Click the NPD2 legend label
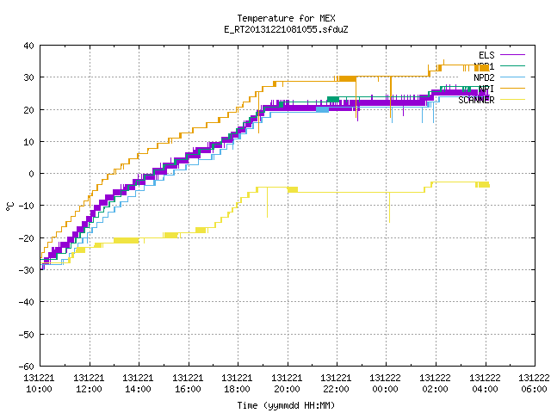The height and width of the screenshot is (413, 551). click(x=484, y=77)
